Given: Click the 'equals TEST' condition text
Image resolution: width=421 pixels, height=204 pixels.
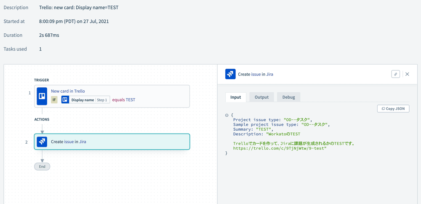Looking at the screenshot, I should [123, 100].
